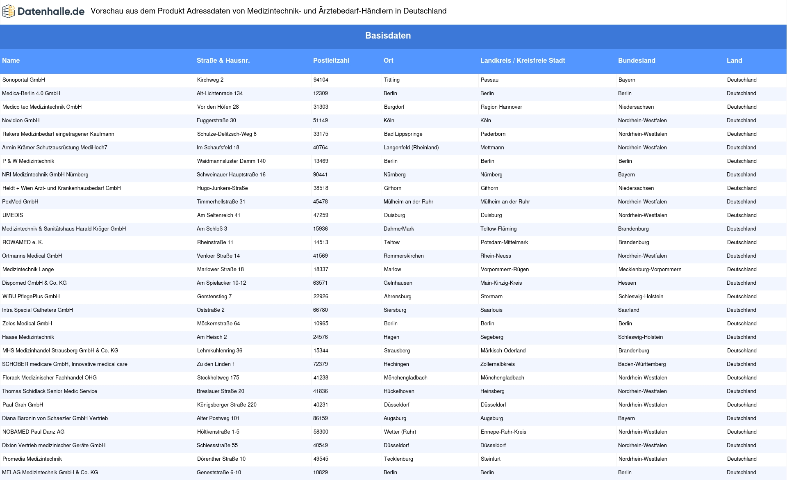
Task: Click the Ort value Tittling
Action: (392, 80)
